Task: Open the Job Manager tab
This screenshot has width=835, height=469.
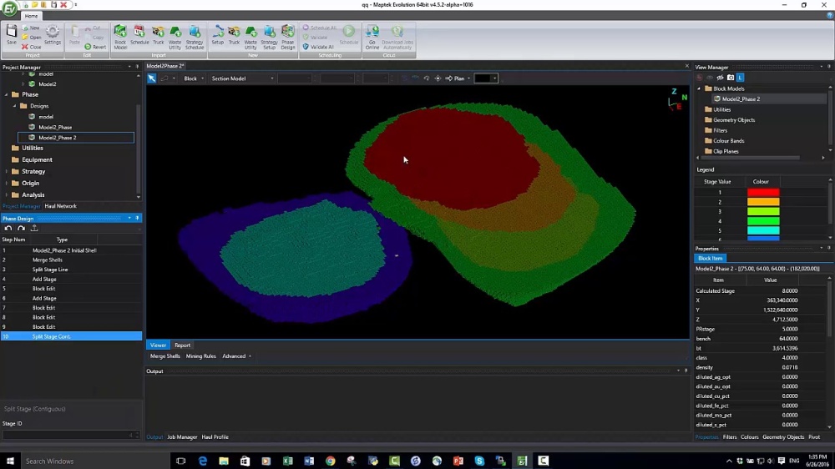Action: point(182,437)
